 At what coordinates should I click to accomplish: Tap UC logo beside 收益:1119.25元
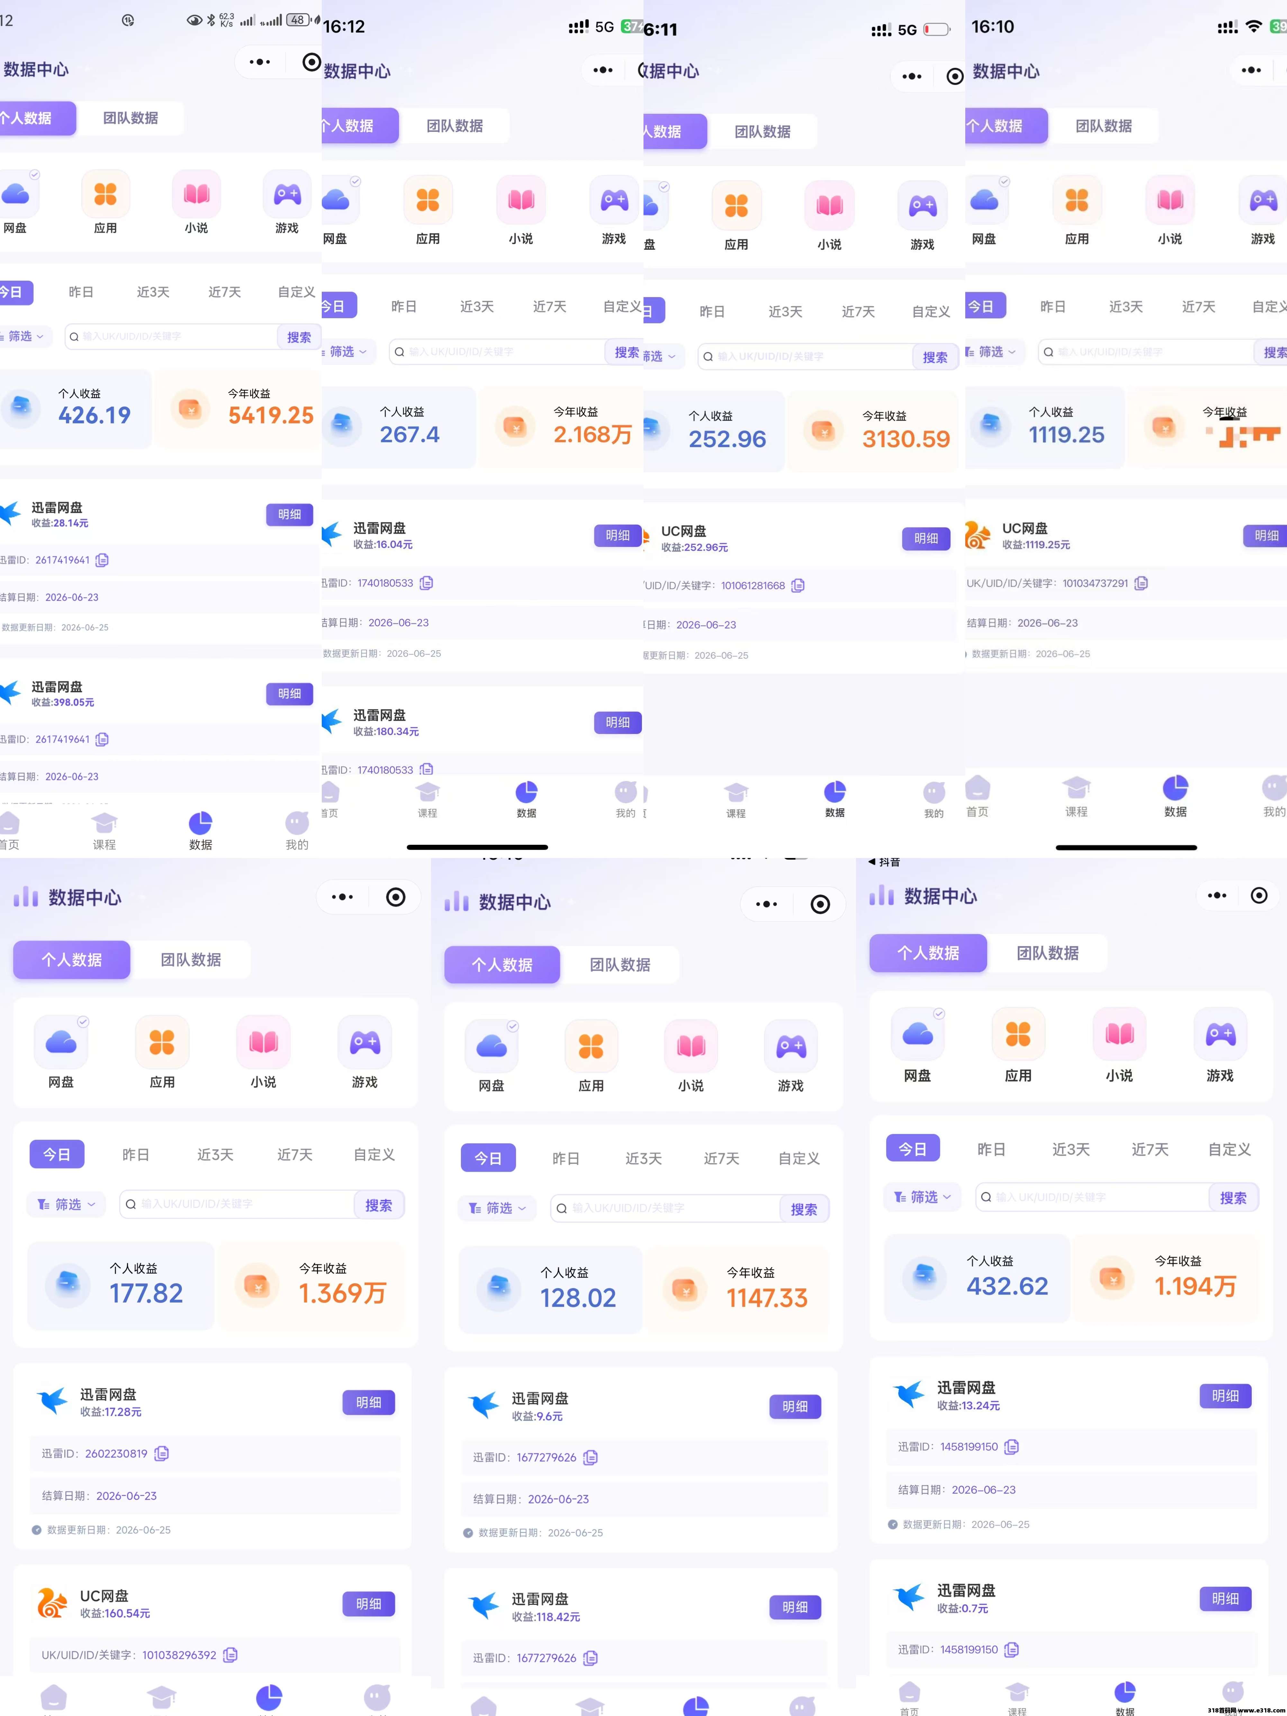click(977, 535)
